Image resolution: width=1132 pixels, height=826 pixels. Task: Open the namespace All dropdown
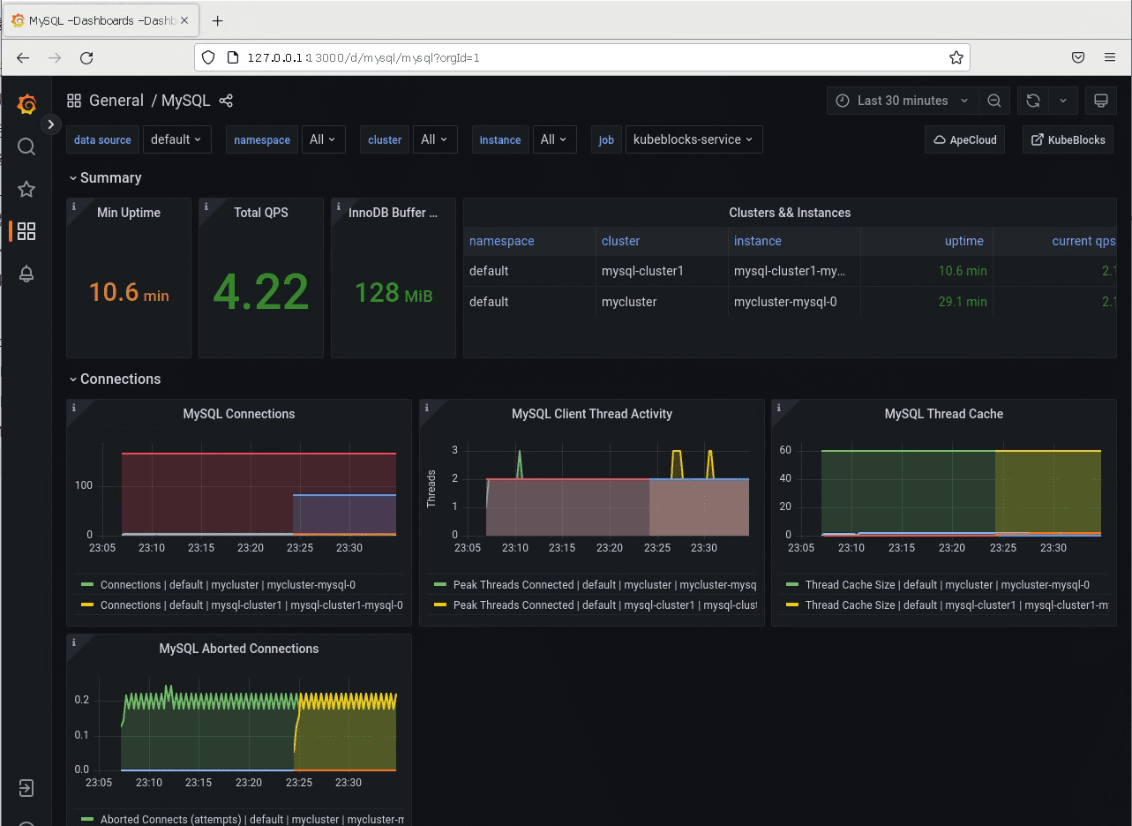(323, 139)
